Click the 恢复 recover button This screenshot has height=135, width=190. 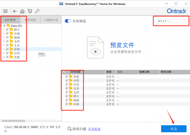click(x=173, y=129)
